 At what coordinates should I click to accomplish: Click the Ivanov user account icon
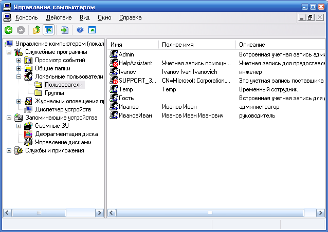point(114,72)
